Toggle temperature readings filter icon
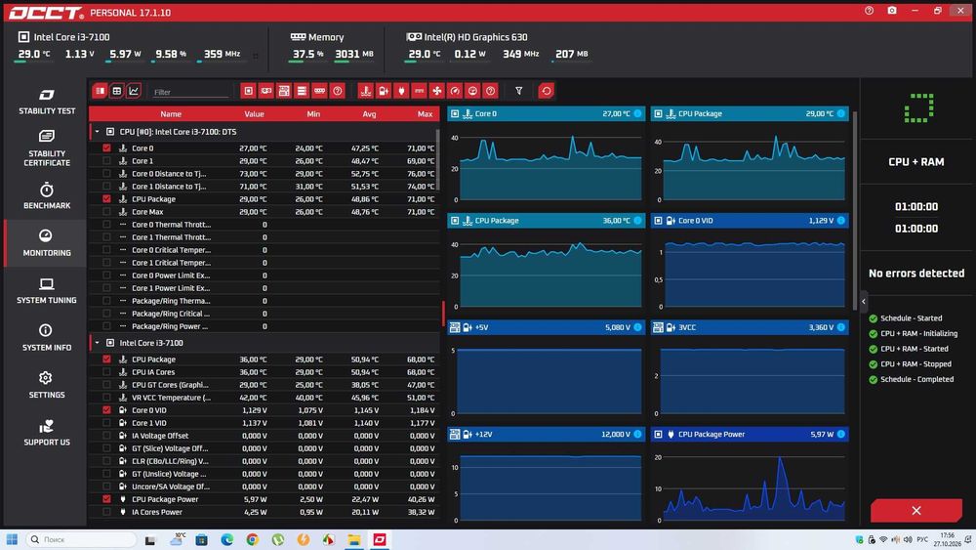 point(366,91)
